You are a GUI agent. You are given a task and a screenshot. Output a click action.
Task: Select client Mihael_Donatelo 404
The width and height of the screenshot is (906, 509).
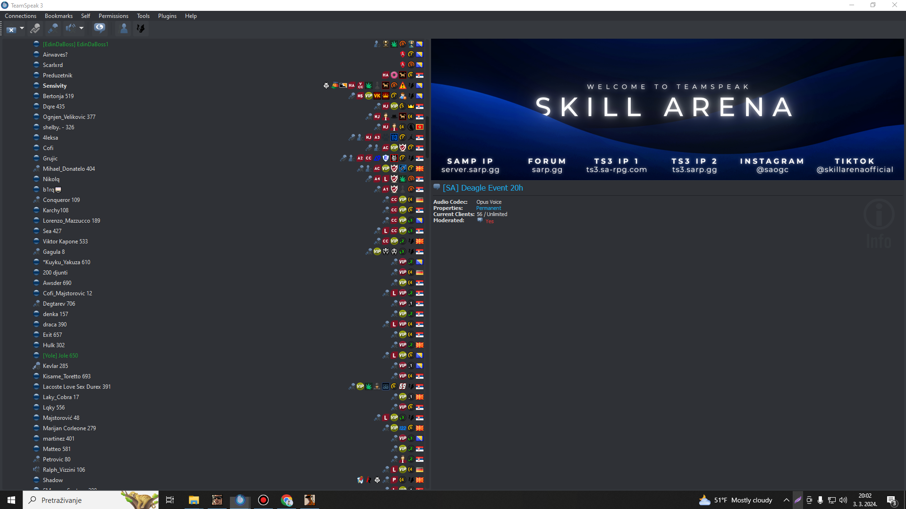(x=69, y=169)
